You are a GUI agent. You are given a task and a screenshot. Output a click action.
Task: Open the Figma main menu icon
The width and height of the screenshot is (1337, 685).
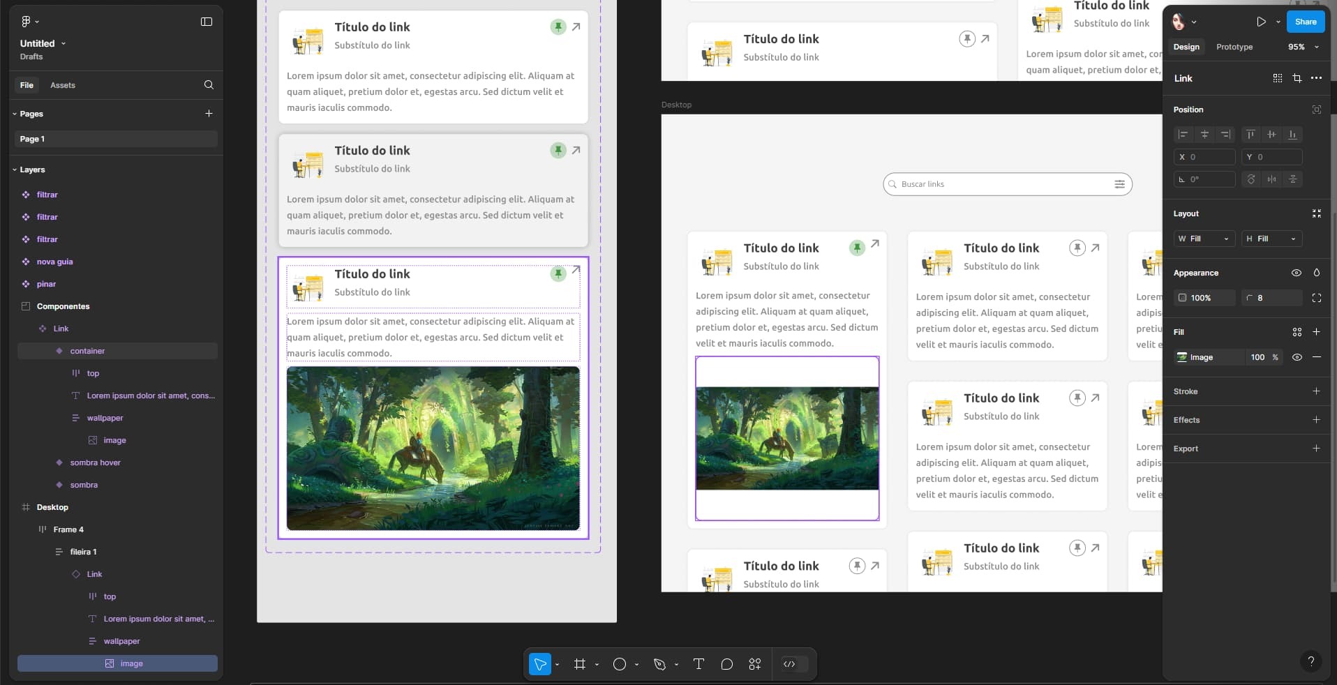pos(26,22)
